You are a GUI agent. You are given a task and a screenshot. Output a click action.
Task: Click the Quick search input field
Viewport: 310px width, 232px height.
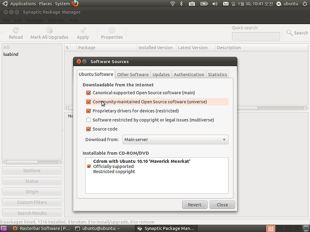(256, 36)
